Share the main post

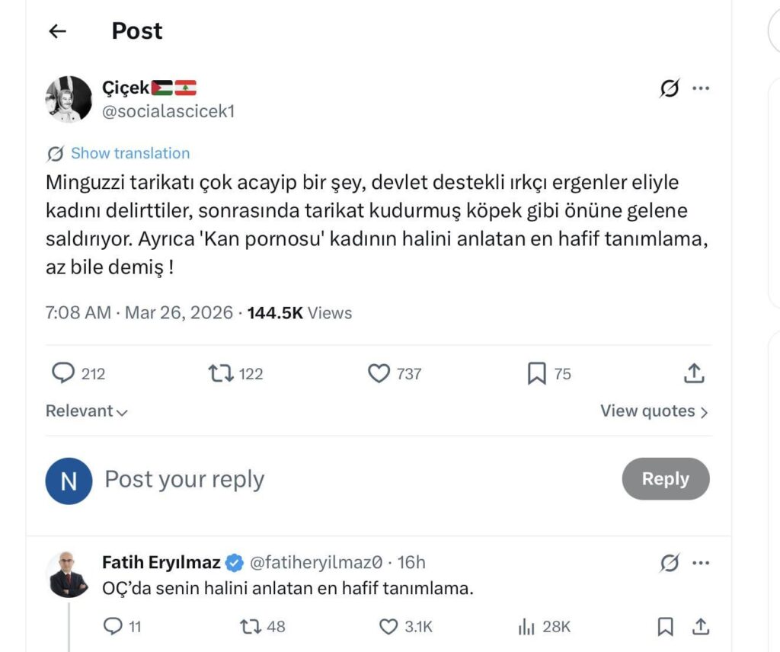[693, 373]
